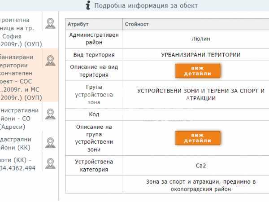
Task: Click map marker beside Имоти (КК) item
Action: pos(50,163)
